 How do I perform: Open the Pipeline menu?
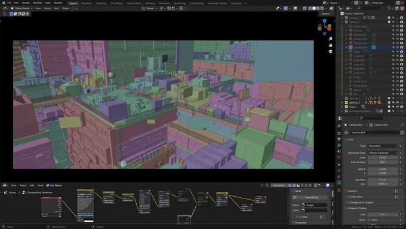pyautogui.click(x=58, y=3)
